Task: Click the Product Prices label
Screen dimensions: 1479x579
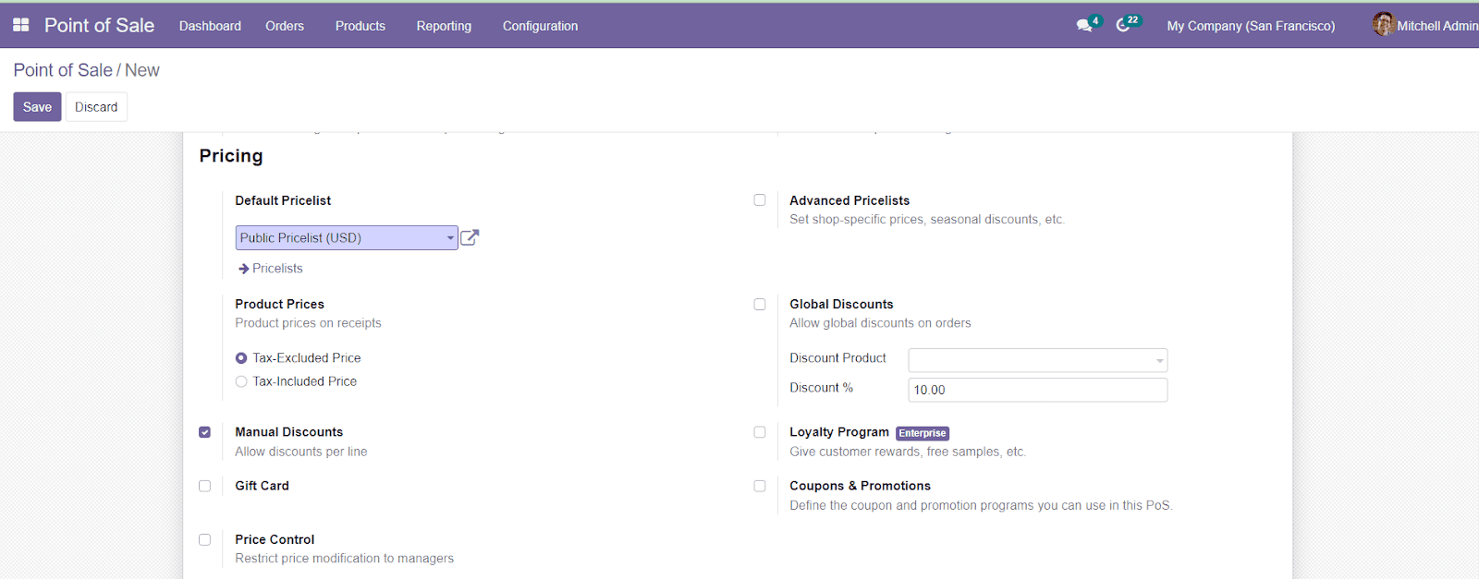Action: (x=280, y=304)
